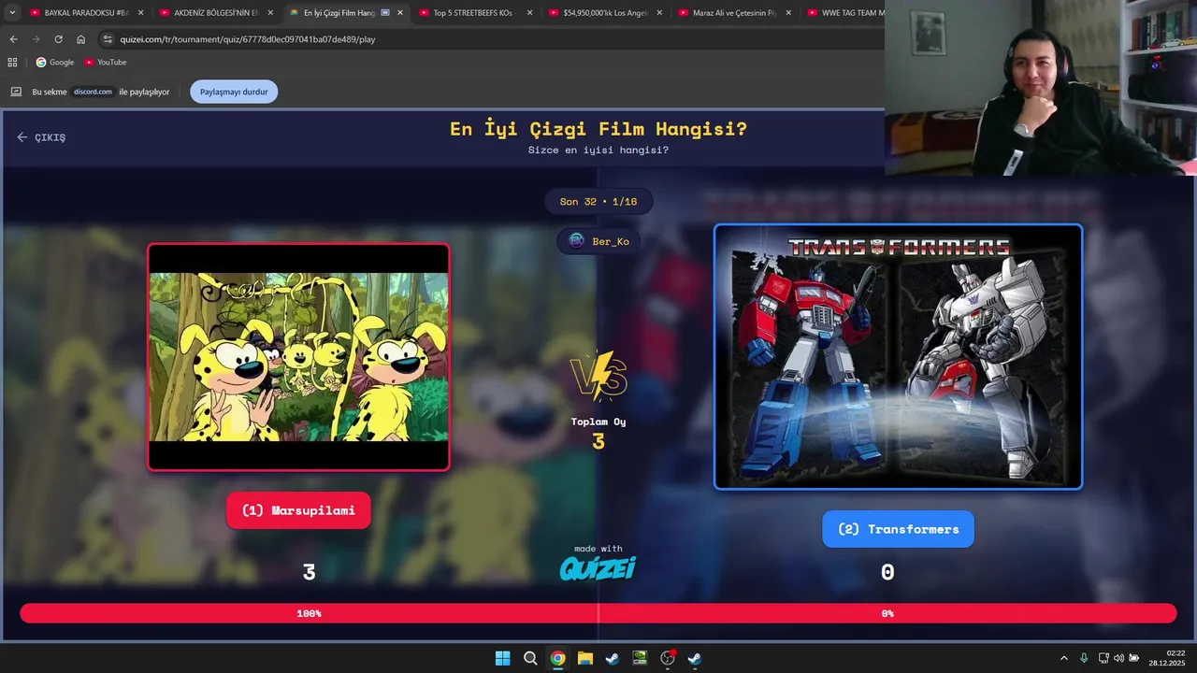This screenshot has height=673, width=1197.
Task: Open the network tray icon
Action: pos(1103,658)
